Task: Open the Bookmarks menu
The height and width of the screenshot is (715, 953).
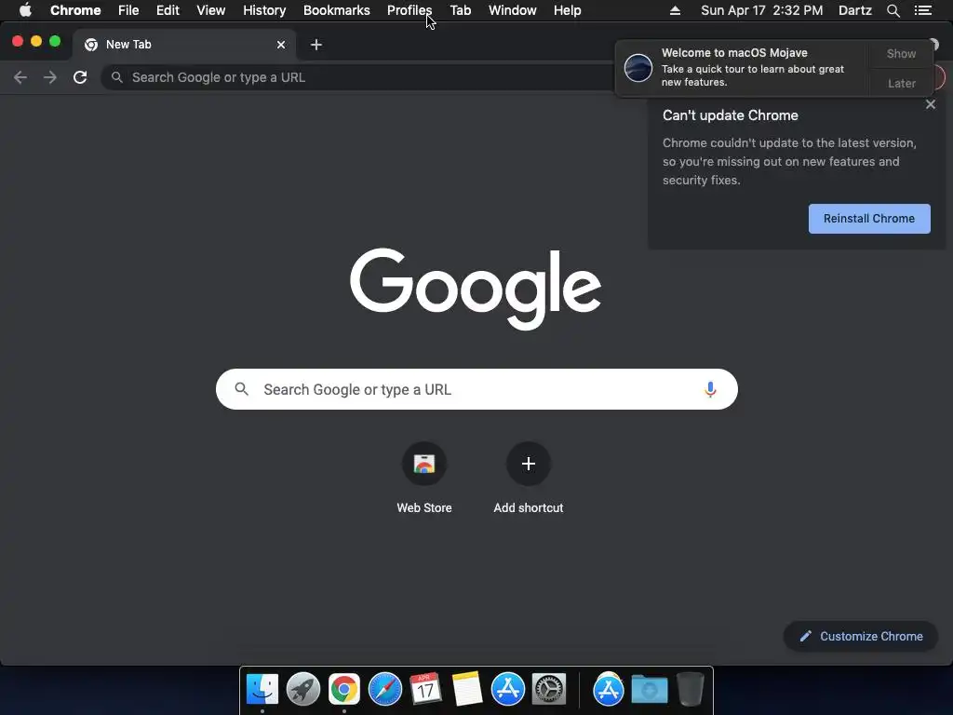Action: pyautogui.click(x=336, y=10)
